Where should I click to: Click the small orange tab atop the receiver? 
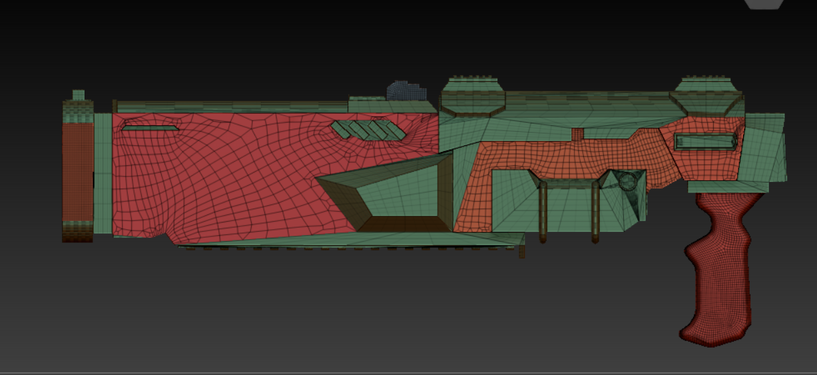[578, 134]
